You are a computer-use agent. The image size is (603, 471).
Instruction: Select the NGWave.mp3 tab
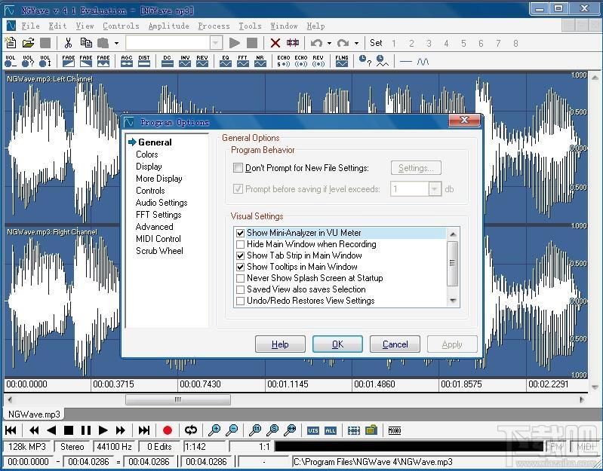click(34, 414)
